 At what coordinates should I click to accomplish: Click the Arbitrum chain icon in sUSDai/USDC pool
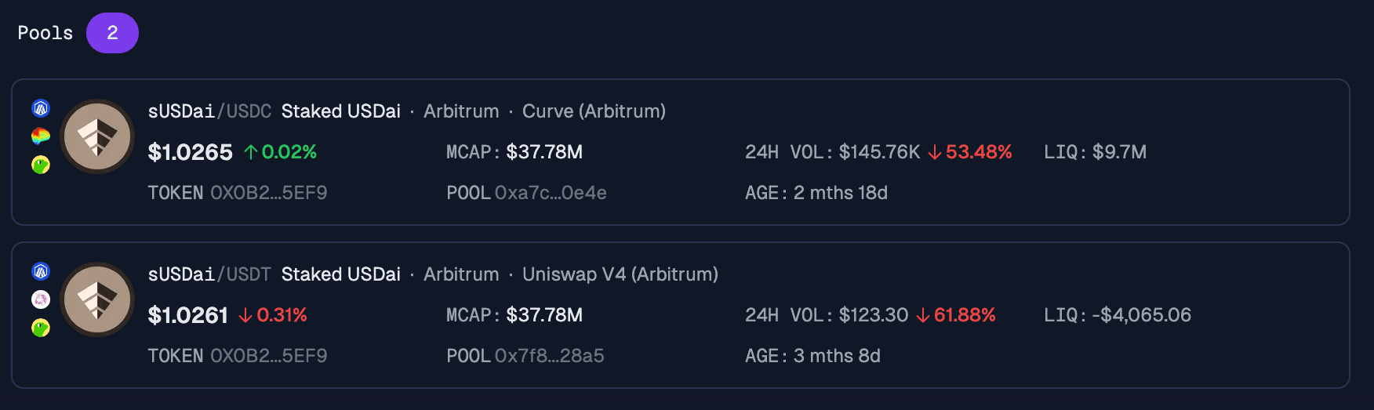(41, 108)
